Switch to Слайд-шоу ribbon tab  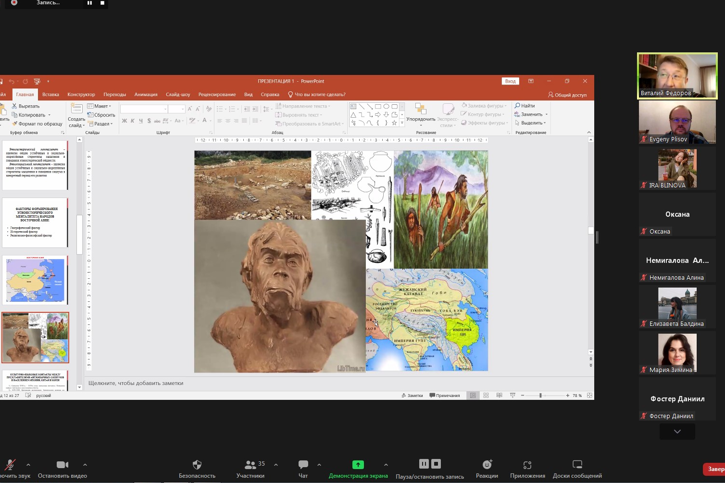pos(178,95)
